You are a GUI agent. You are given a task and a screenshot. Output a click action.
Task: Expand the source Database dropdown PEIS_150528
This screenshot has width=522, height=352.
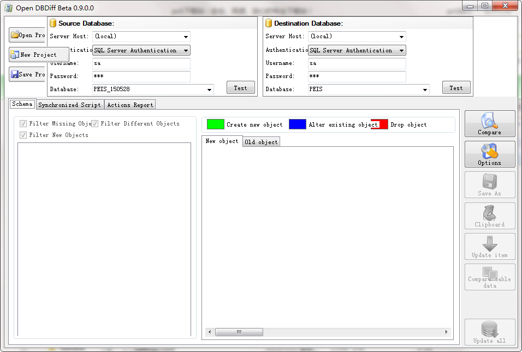pyautogui.click(x=209, y=90)
